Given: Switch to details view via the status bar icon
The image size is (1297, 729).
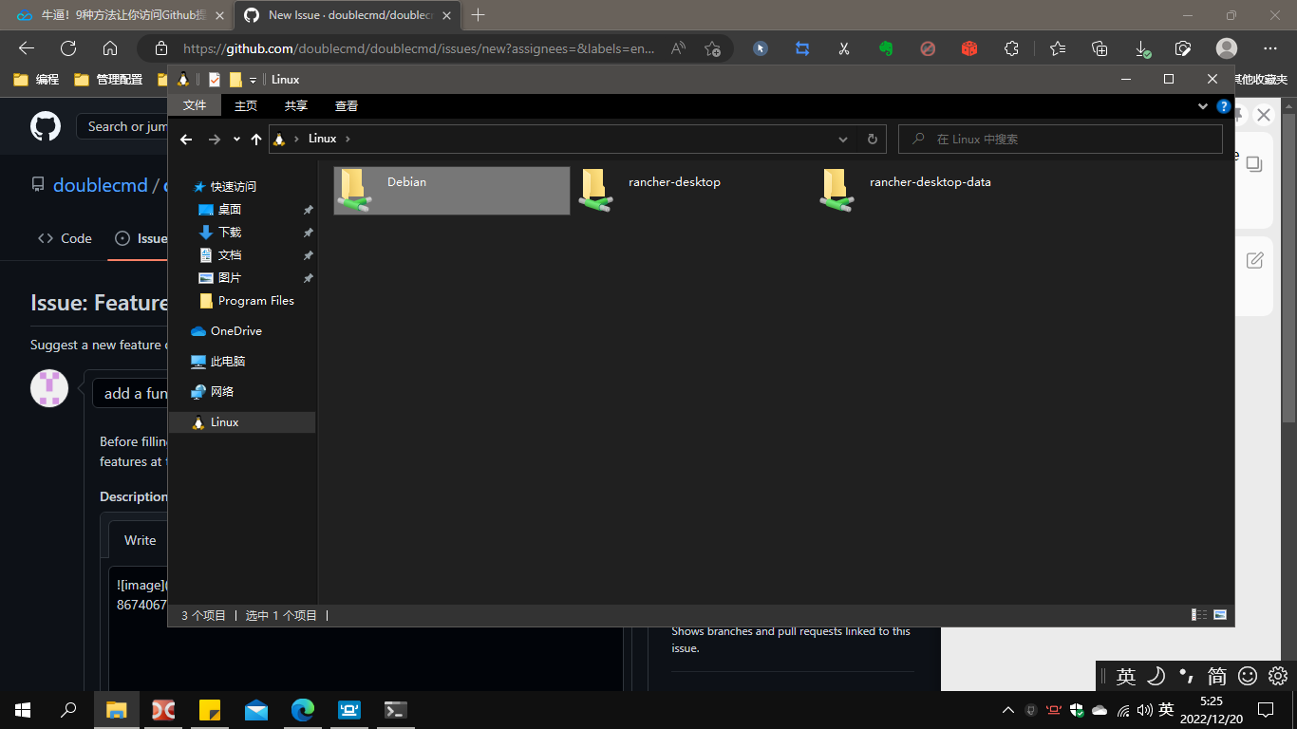Looking at the screenshot, I should pyautogui.click(x=1198, y=614).
